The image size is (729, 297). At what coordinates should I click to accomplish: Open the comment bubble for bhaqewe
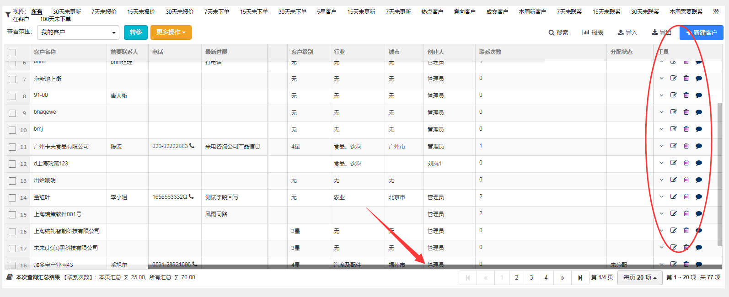click(x=699, y=112)
